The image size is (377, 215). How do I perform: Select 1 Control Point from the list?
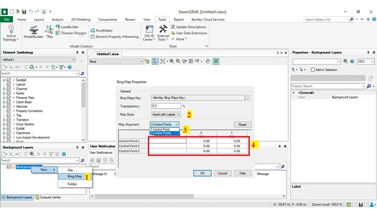point(161,129)
